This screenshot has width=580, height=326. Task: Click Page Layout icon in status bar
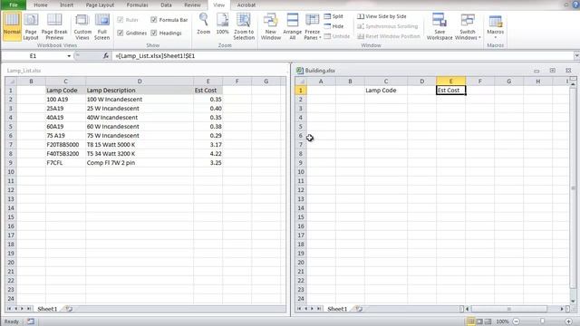pos(479,321)
